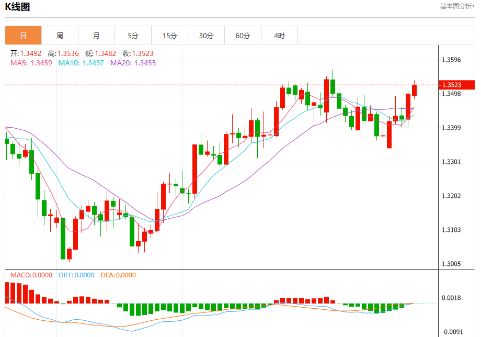This screenshot has height=337, width=481.
Task: Click the 1.3596 price axis label
Action: point(451,60)
